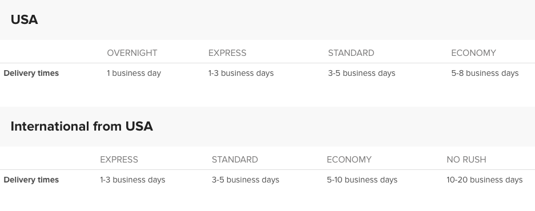Select the USA EXPRESS column header
Image resolution: width=535 pixels, height=211 pixels.
tap(227, 53)
